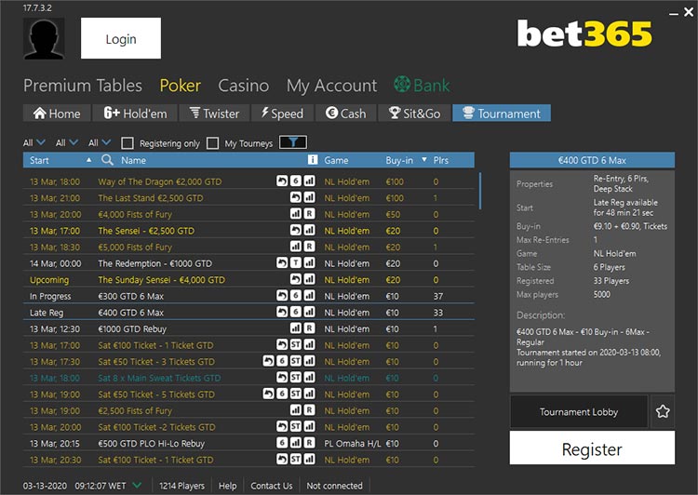The height and width of the screenshot is (495, 698).
Task: Click 6-max icon on Sat €50 Ticket 3 Tickets row
Action: click(282, 361)
